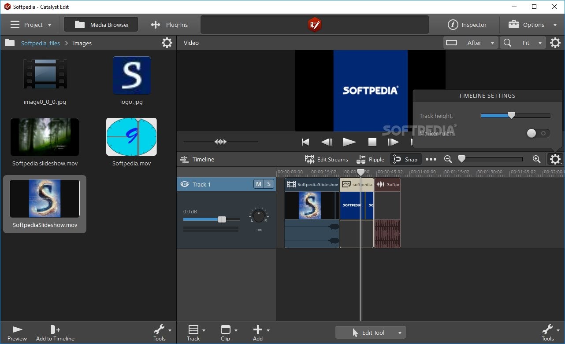Navigate to Softpedia_files folder link
Screen dimensions: 565x344
(40, 43)
